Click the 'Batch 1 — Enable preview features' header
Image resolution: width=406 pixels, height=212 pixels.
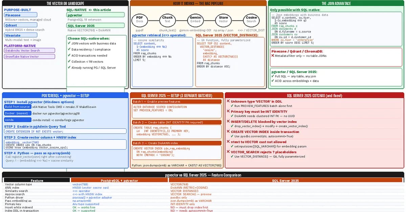tap(177, 101)
